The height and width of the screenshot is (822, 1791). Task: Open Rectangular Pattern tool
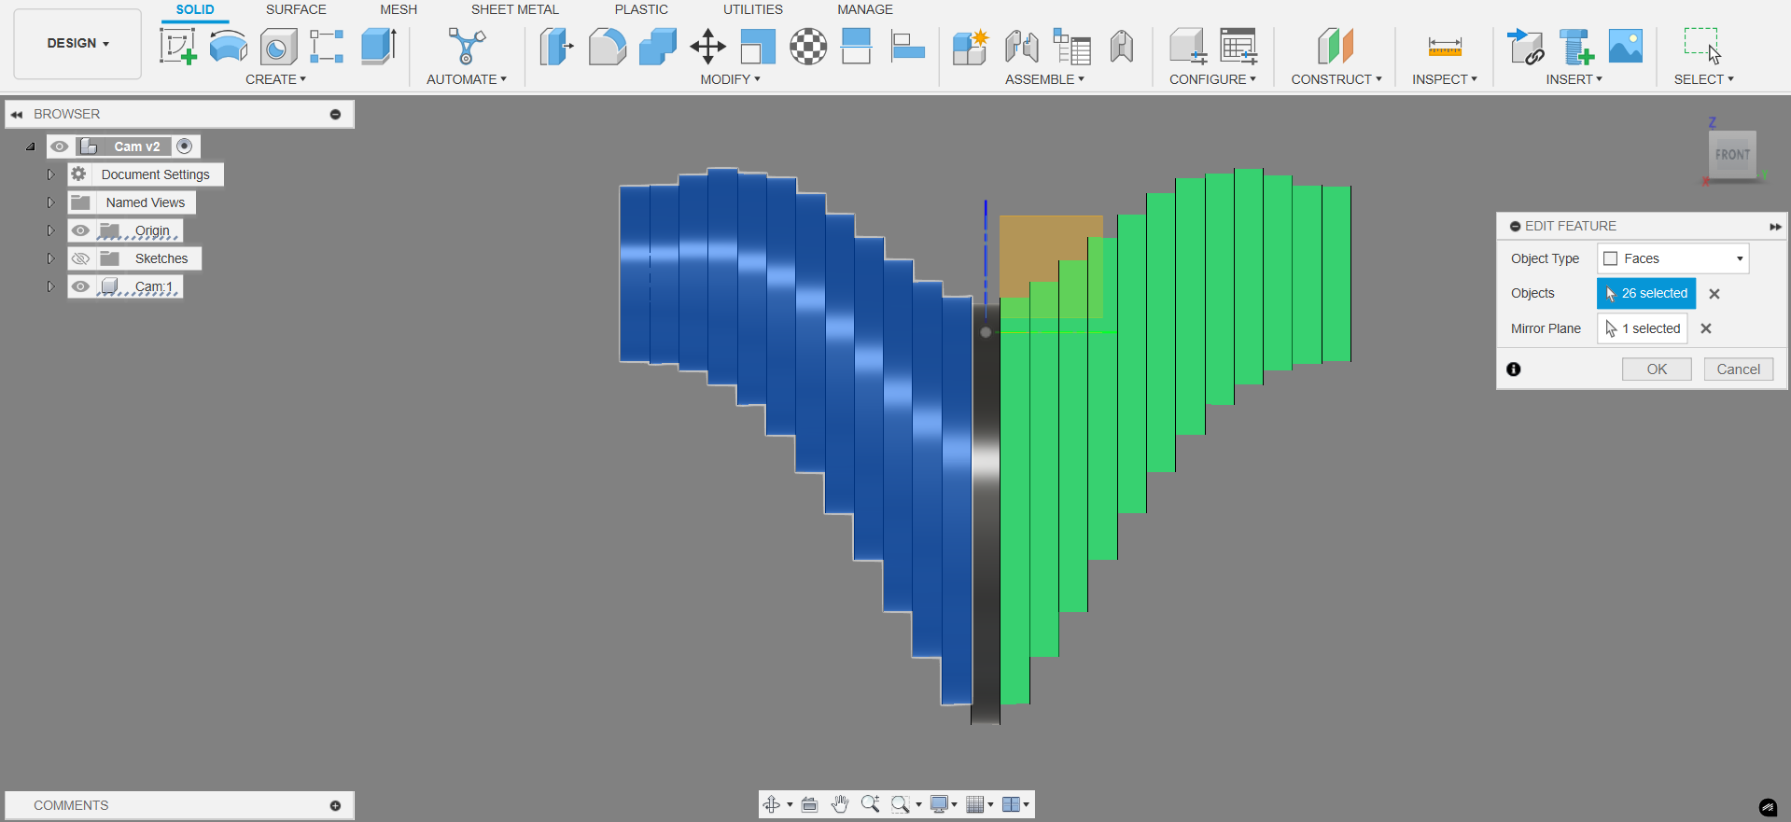(327, 46)
